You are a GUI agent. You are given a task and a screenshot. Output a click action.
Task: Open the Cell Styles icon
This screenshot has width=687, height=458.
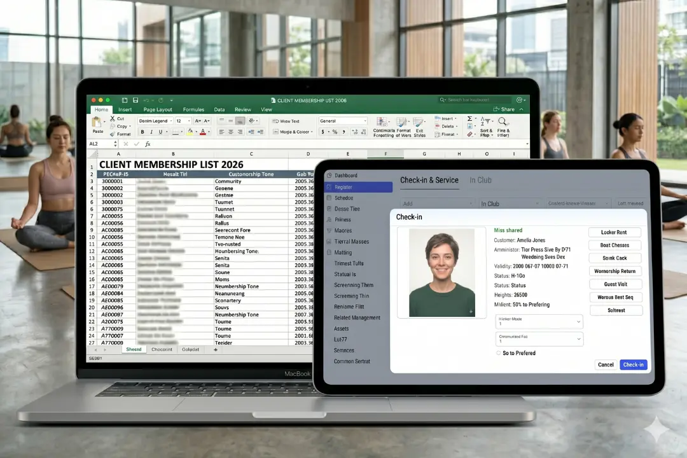point(419,123)
